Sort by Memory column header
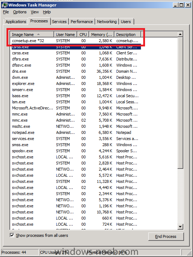This screenshot has height=257, width=193. [x=102, y=35]
